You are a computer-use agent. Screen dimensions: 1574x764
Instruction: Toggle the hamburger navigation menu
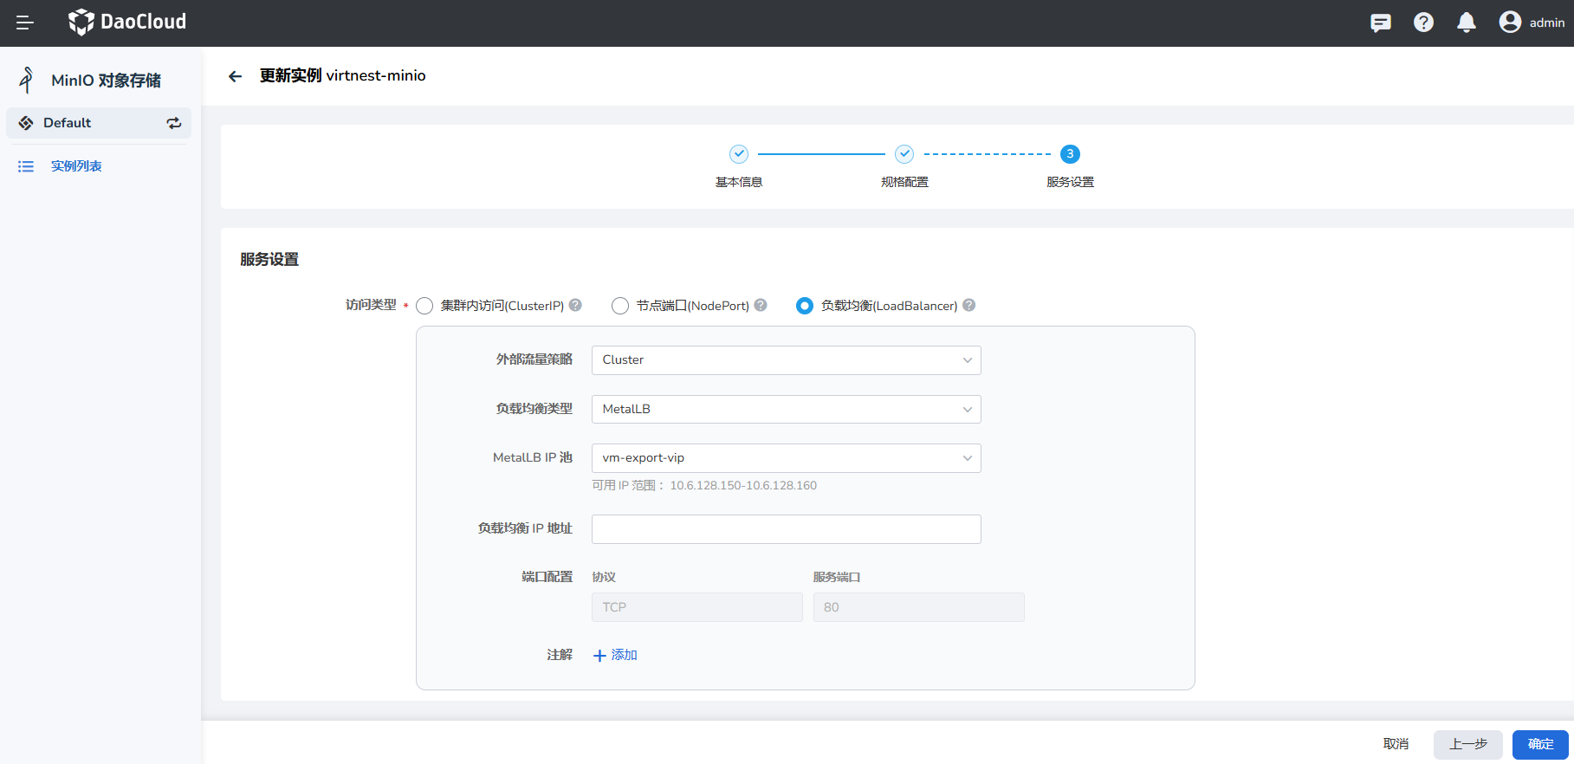[25, 23]
